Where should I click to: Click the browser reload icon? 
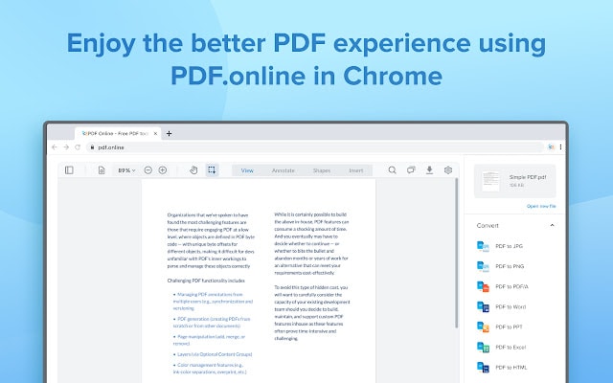pos(78,147)
